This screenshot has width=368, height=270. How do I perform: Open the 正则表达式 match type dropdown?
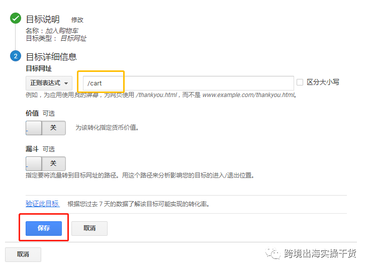tap(49, 83)
